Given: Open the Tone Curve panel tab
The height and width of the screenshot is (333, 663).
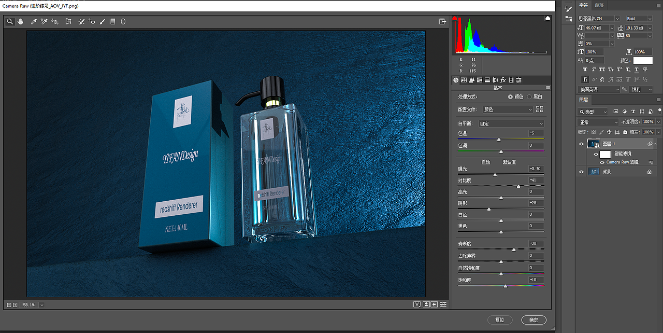Looking at the screenshot, I should (x=464, y=80).
